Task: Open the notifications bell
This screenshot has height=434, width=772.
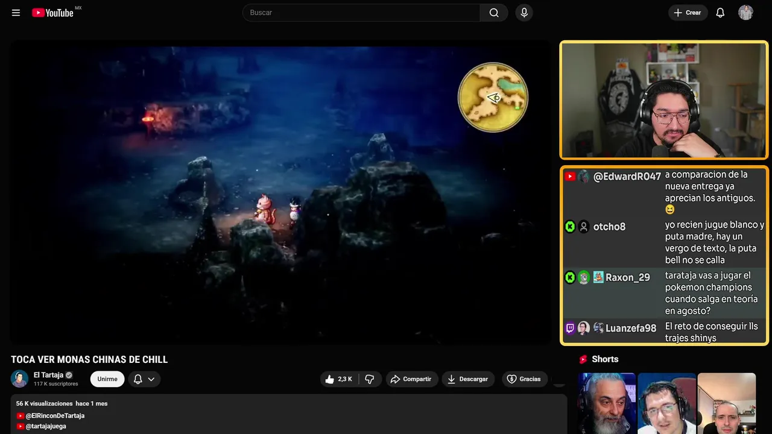Action: coord(720,13)
